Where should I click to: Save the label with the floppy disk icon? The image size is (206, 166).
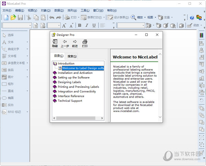[20, 18]
